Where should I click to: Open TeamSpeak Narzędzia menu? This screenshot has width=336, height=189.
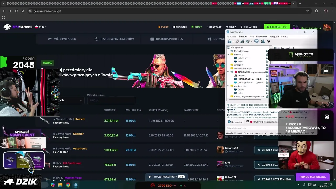pyautogui.click(x=274, y=36)
